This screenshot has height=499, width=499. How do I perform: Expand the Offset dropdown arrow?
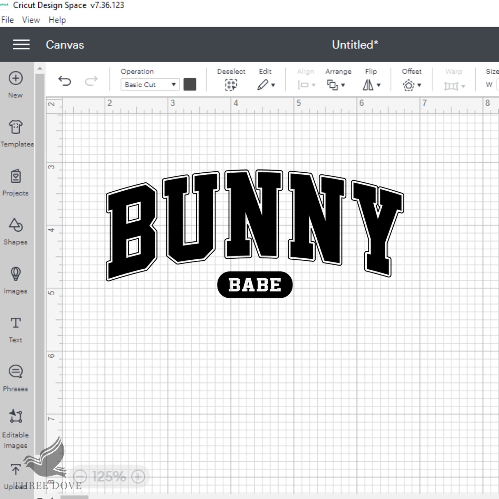419,85
